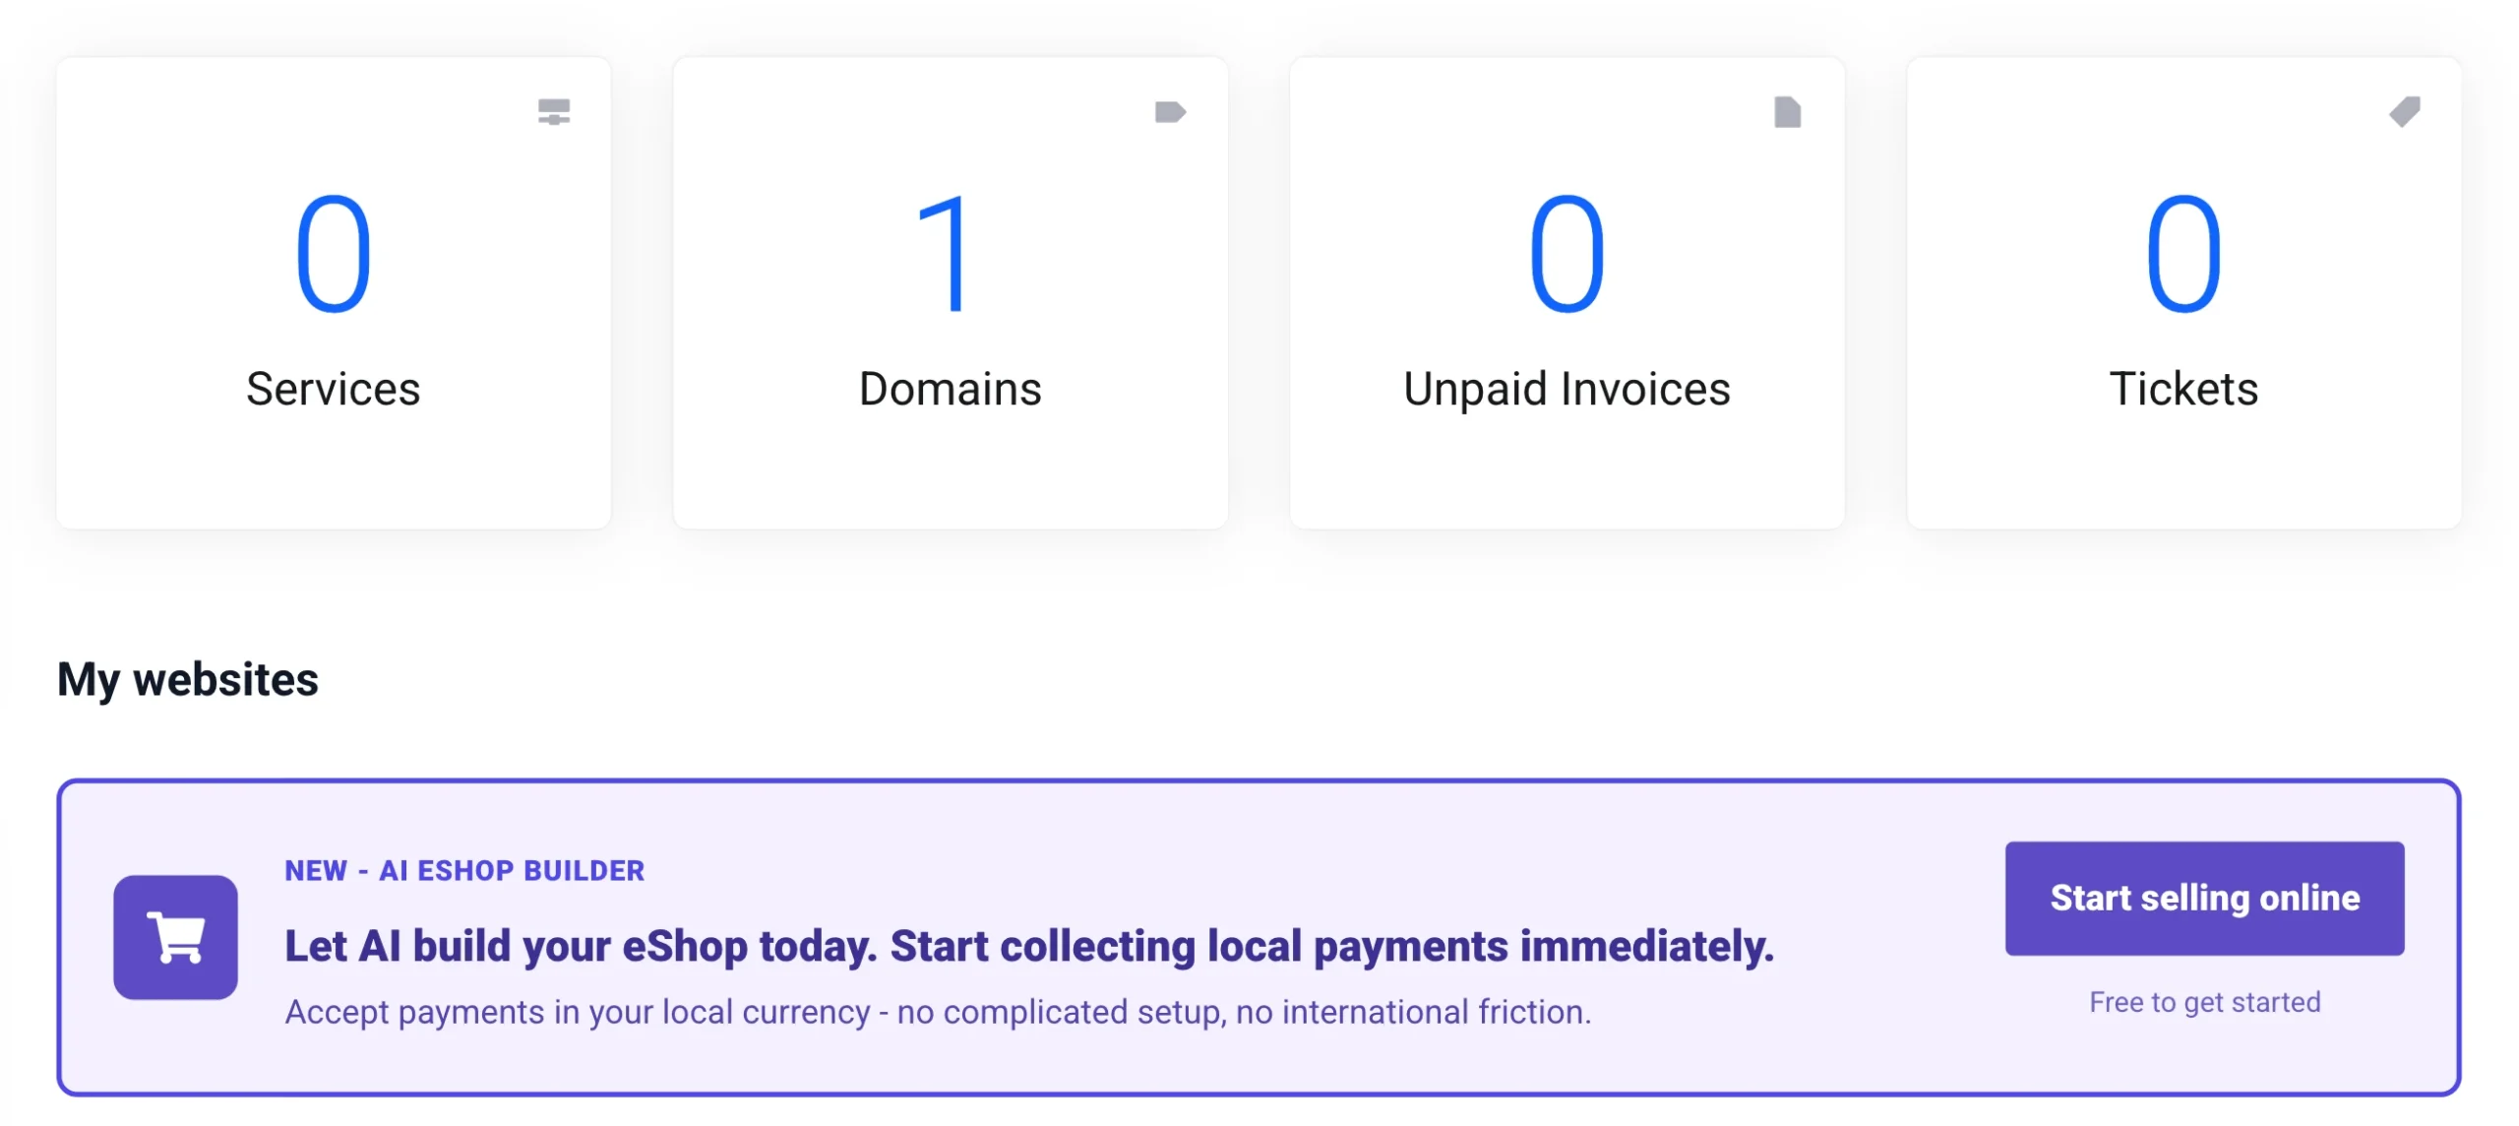Click the shopping cart icon in eShop banner

point(175,937)
